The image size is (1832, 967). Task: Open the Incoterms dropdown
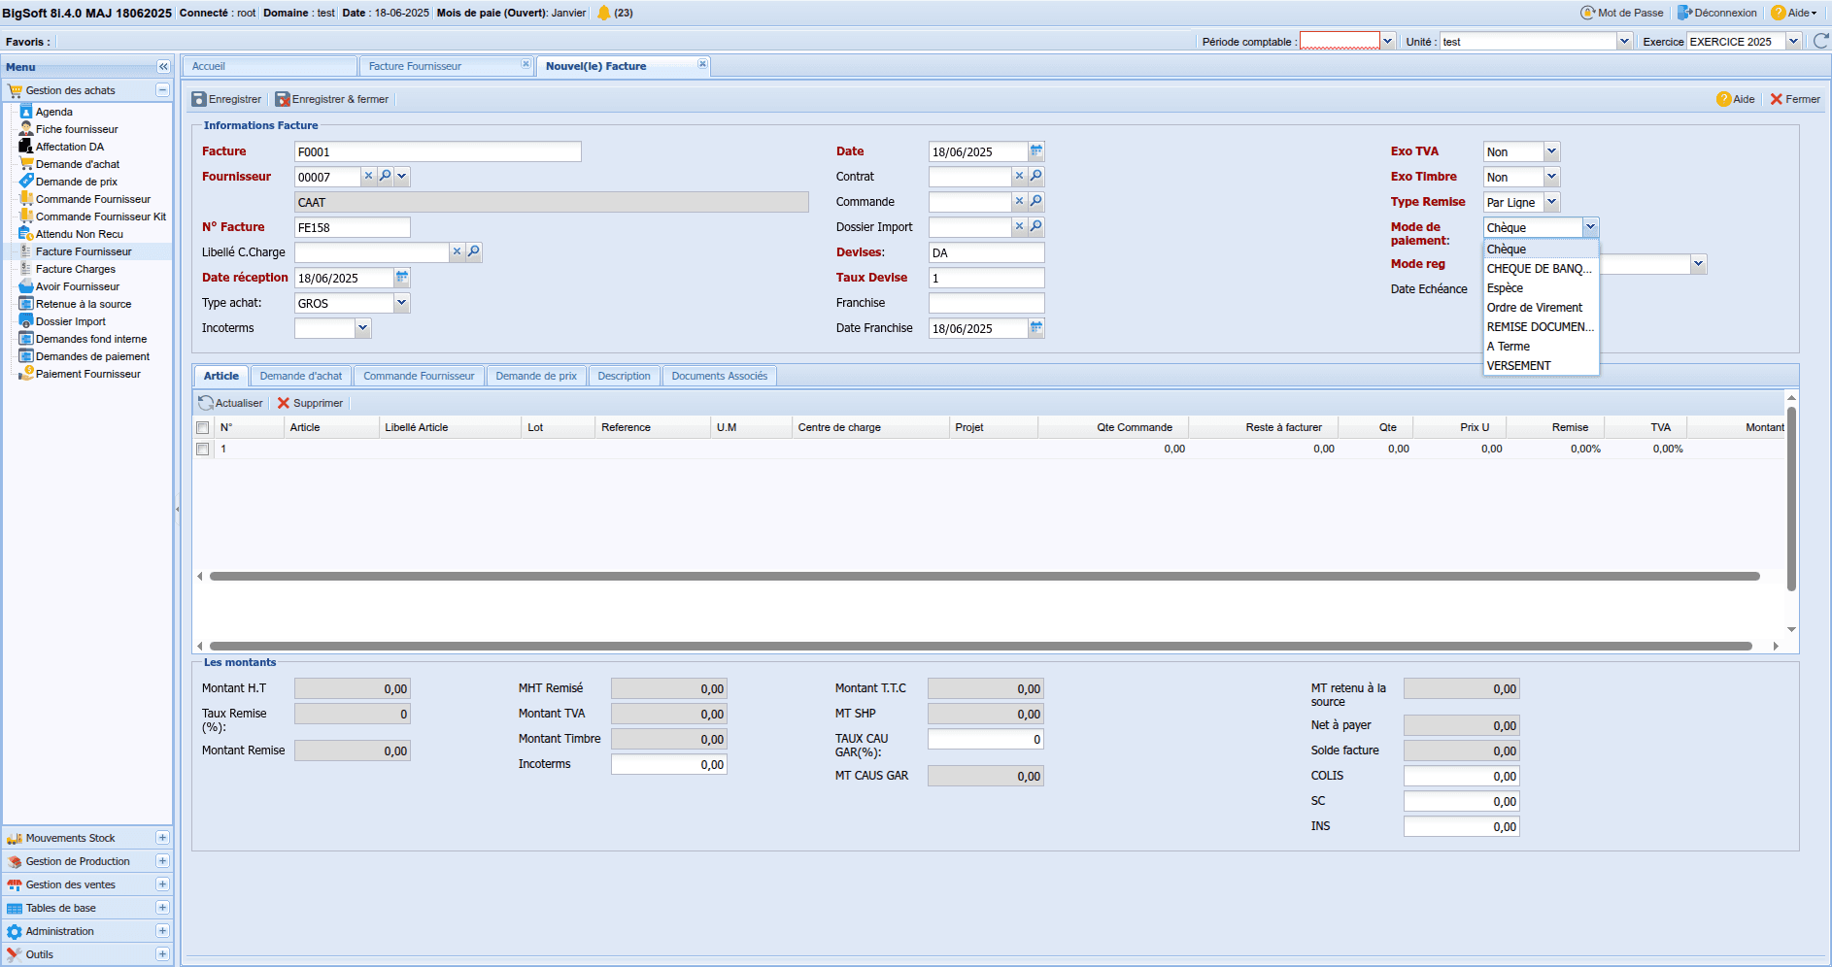click(363, 328)
